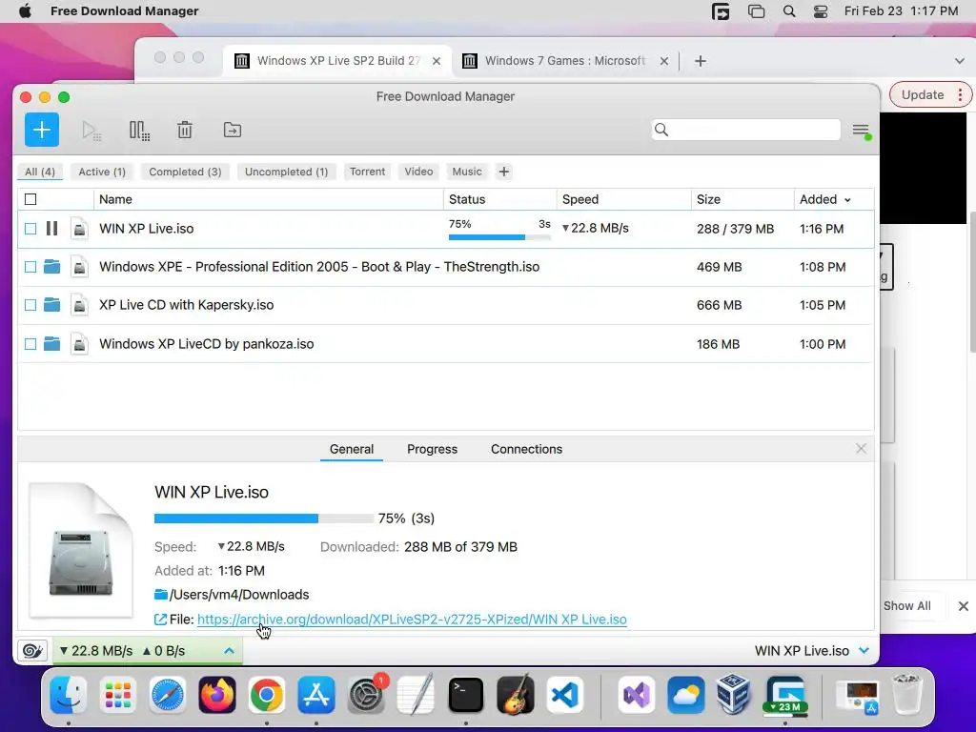This screenshot has width=976, height=732.
Task: Open System Preferences from the Dock
Action: 366,695
